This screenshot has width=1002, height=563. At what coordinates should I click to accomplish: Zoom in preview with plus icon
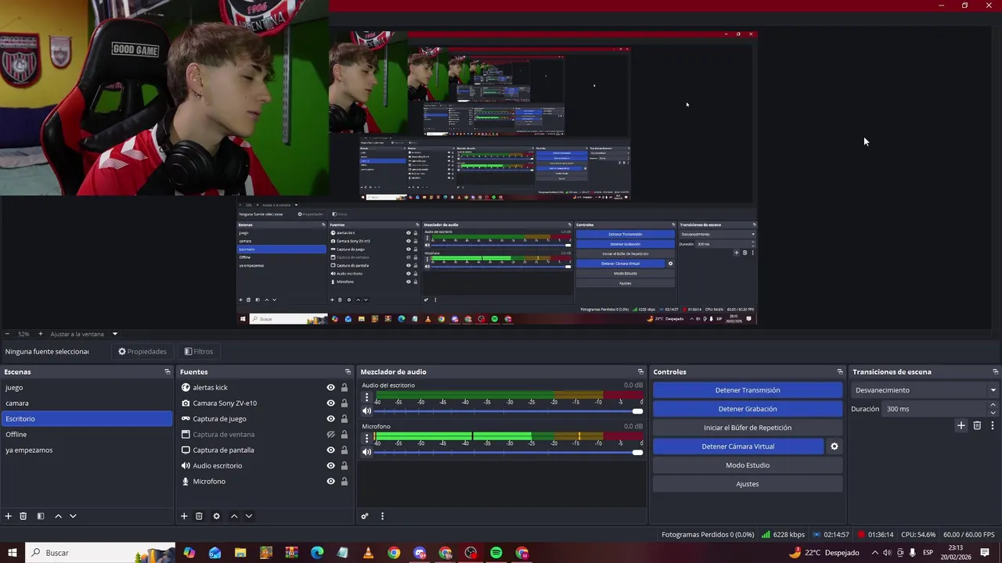[41, 334]
